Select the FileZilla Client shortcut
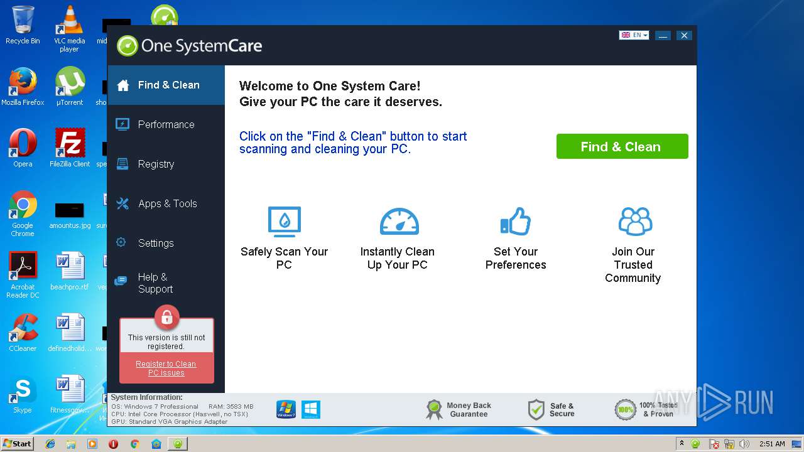This screenshot has width=804, height=452. click(x=70, y=148)
